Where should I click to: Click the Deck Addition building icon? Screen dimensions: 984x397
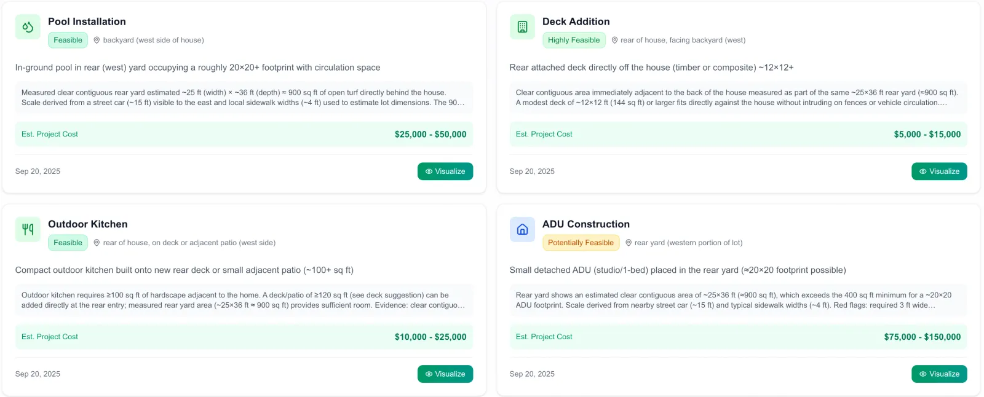pyautogui.click(x=522, y=27)
